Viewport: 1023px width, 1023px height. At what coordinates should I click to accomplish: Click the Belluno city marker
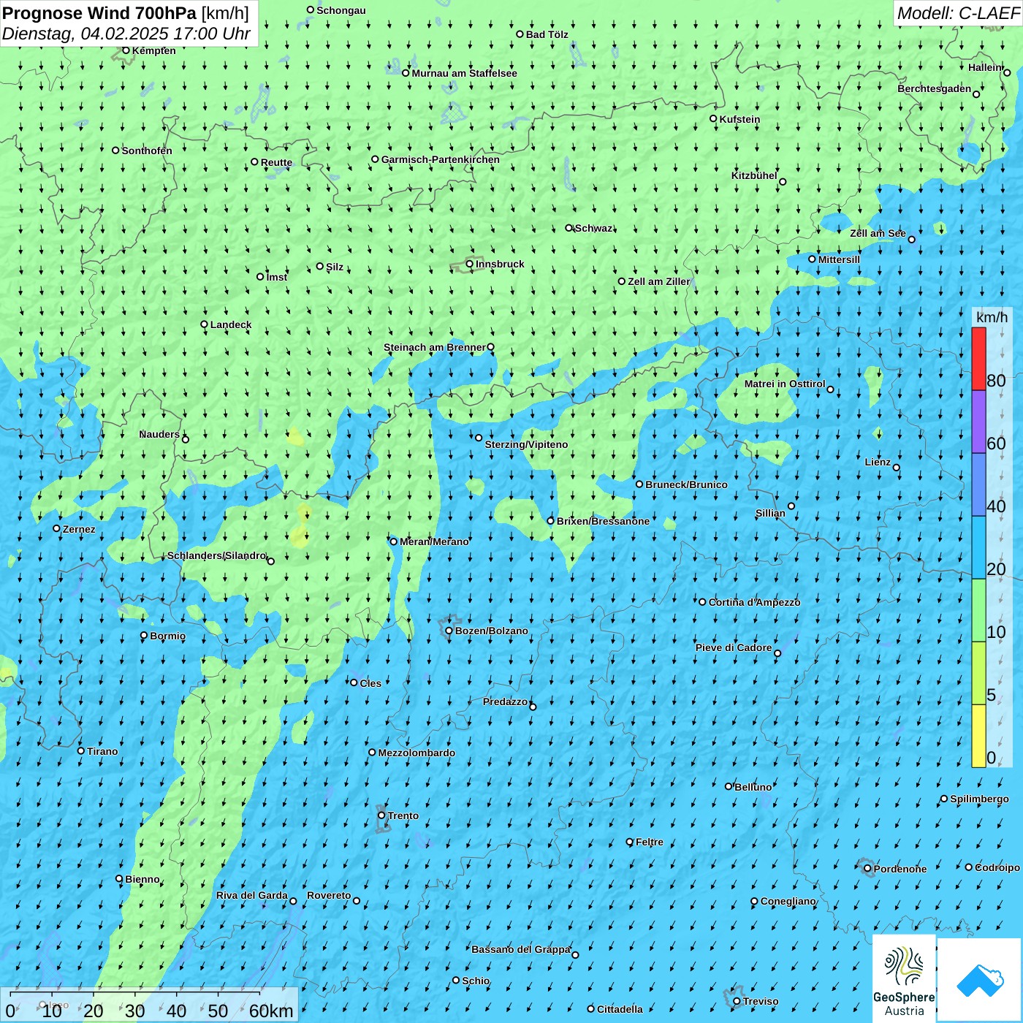[x=729, y=786]
